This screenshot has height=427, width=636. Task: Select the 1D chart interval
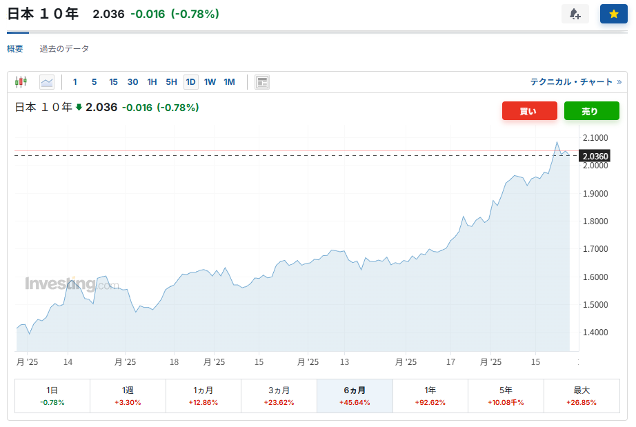click(x=190, y=82)
